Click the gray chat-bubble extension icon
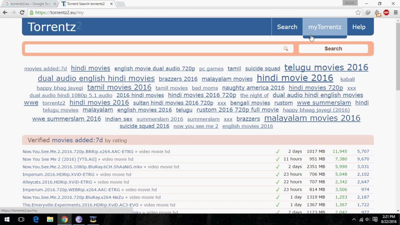The height and width of the screenshot is (225, 400). [368, 12]
